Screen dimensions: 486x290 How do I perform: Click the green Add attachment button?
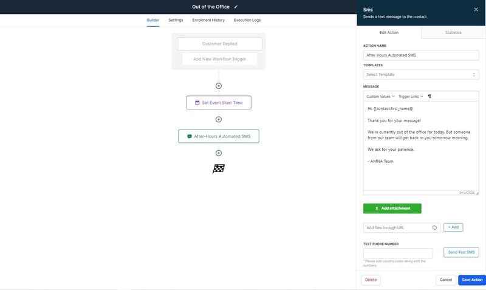[x=392, y=209]
